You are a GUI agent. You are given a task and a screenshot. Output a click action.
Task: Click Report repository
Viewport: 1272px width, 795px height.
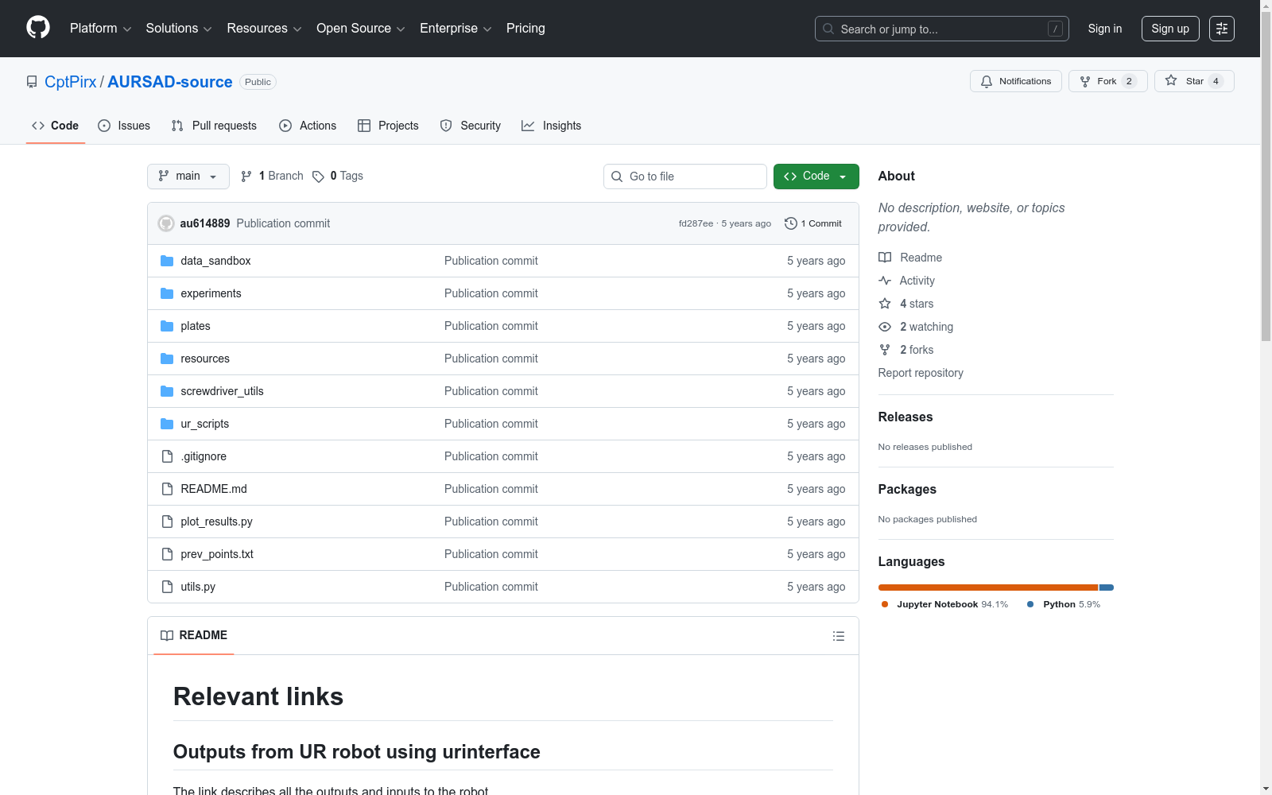point(921,373)
